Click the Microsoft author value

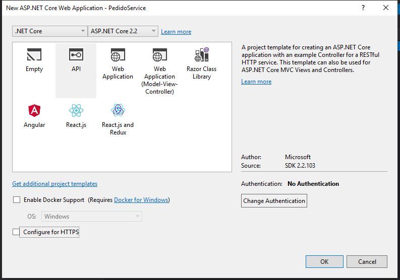tap(298, 157)
